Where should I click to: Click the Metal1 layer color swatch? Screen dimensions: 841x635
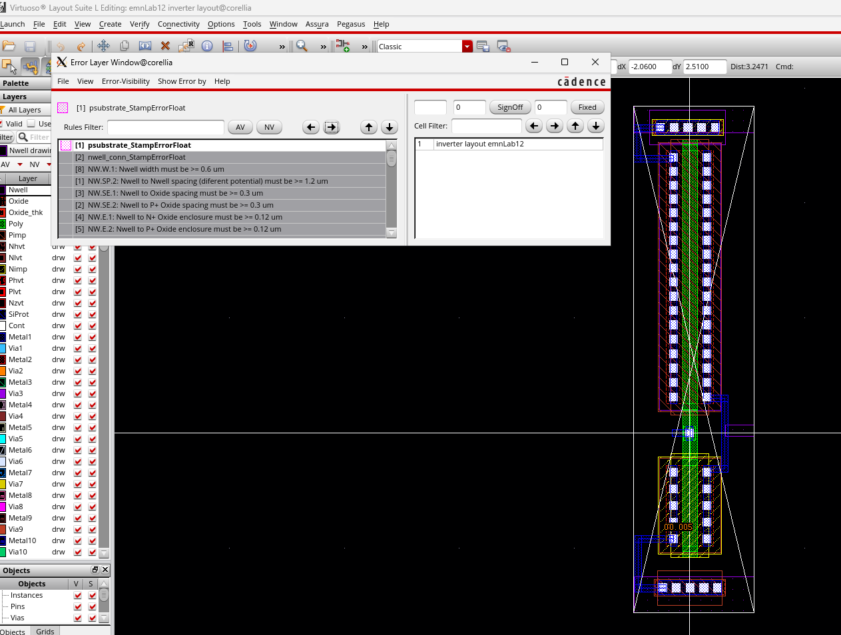tap(3, 337)
